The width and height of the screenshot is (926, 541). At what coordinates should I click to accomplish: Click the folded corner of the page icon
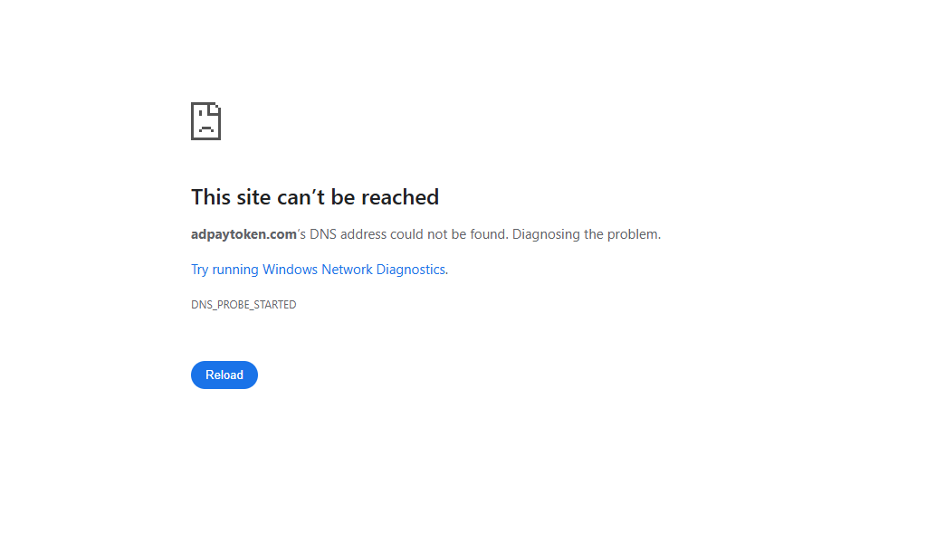(x=215, y=109)
